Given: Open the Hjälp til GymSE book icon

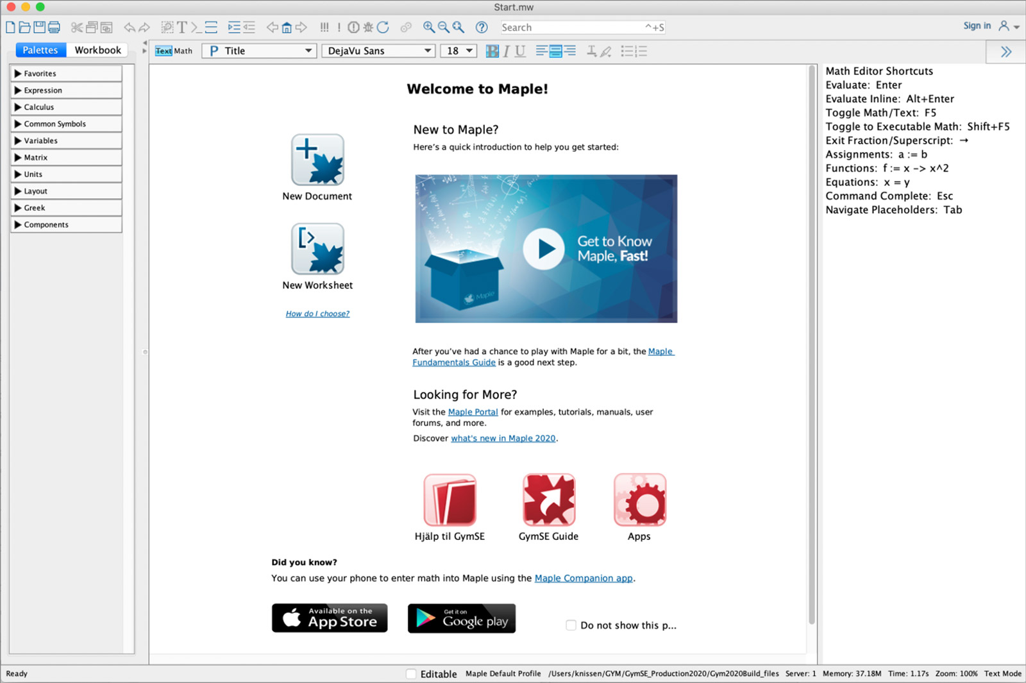Looking at the screenshot, I should (x=450, y=500).
